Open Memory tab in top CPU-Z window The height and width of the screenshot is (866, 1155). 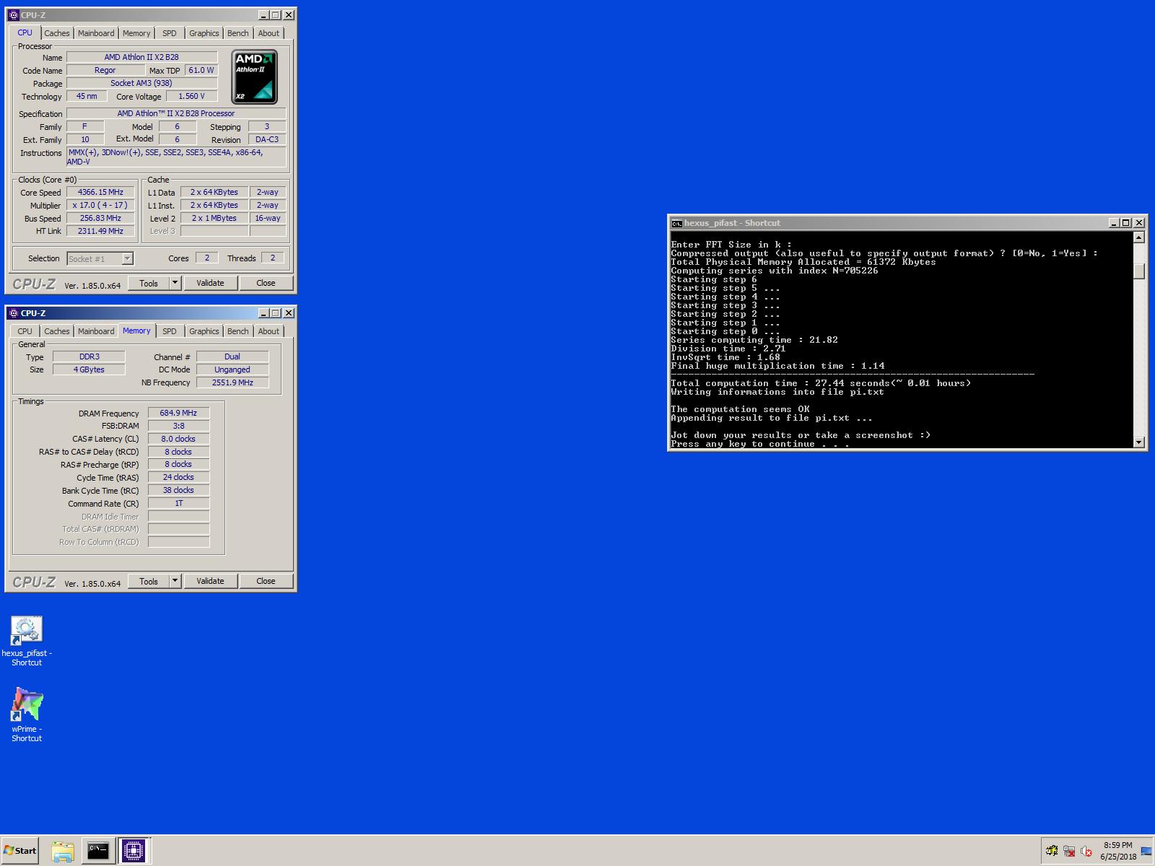click(x=136, y=33)
